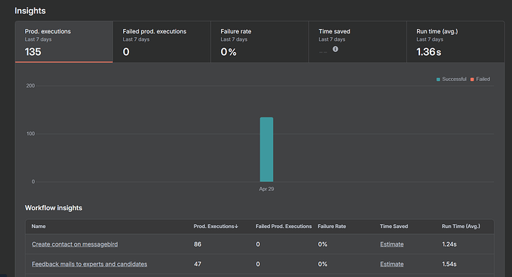This screenshot has height=277, width=512.
Task: Select the Time saved tab
Action: 358,42
